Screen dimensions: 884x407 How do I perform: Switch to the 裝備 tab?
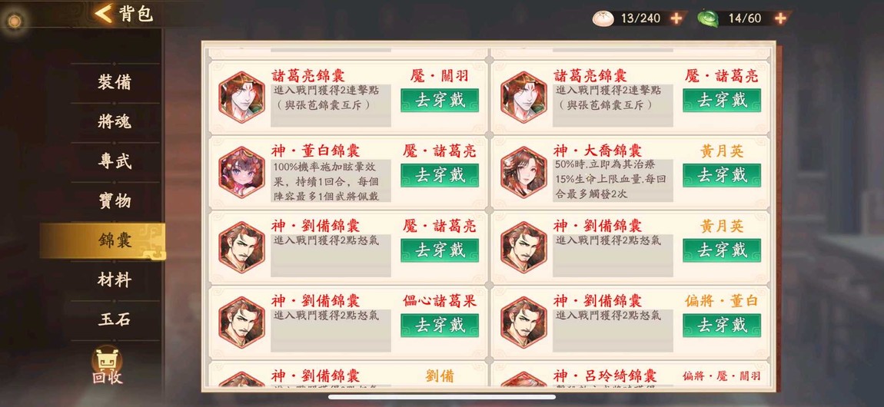(x=115, y=82)
